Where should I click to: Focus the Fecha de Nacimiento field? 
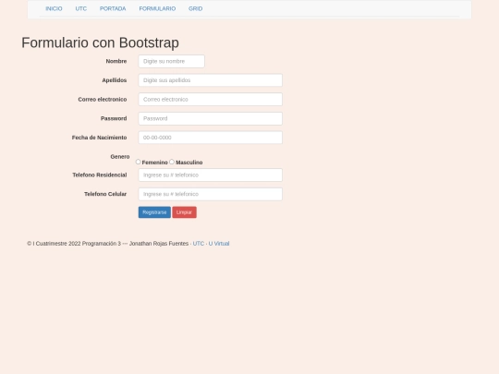(210, 138)
